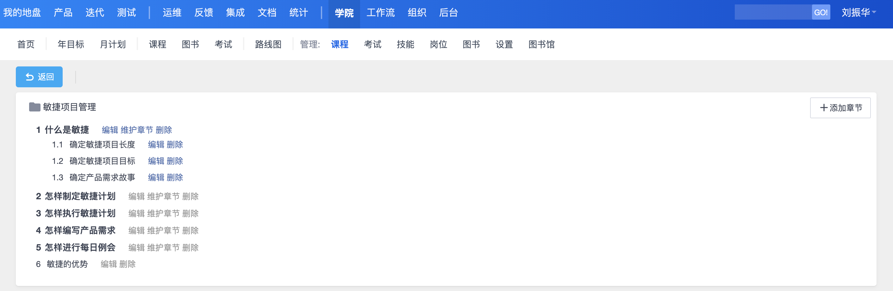Open the 测试 top menu
893x291 pixels.
(x=127, y=13)
